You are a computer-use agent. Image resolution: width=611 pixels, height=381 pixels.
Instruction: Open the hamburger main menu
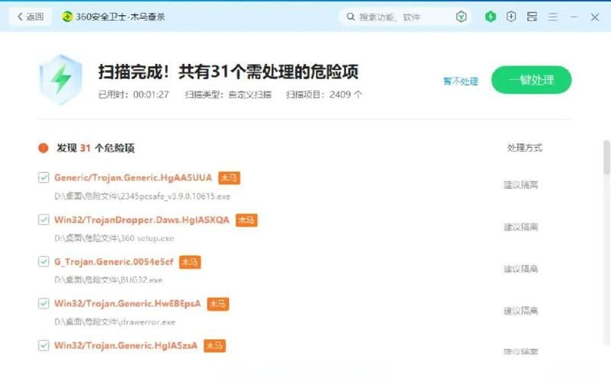pos(553,17)
